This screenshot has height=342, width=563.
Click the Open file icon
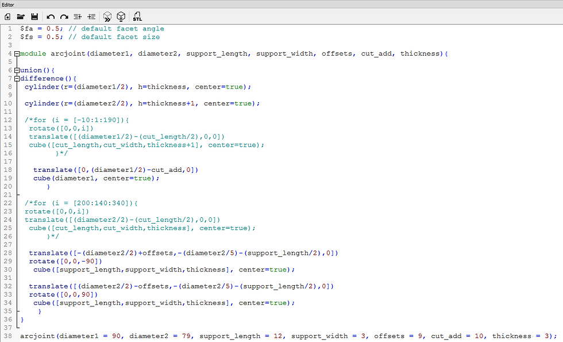tap(21, 17)
